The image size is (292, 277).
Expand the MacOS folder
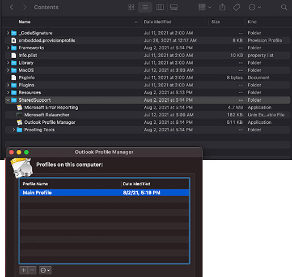pos(8,70)
